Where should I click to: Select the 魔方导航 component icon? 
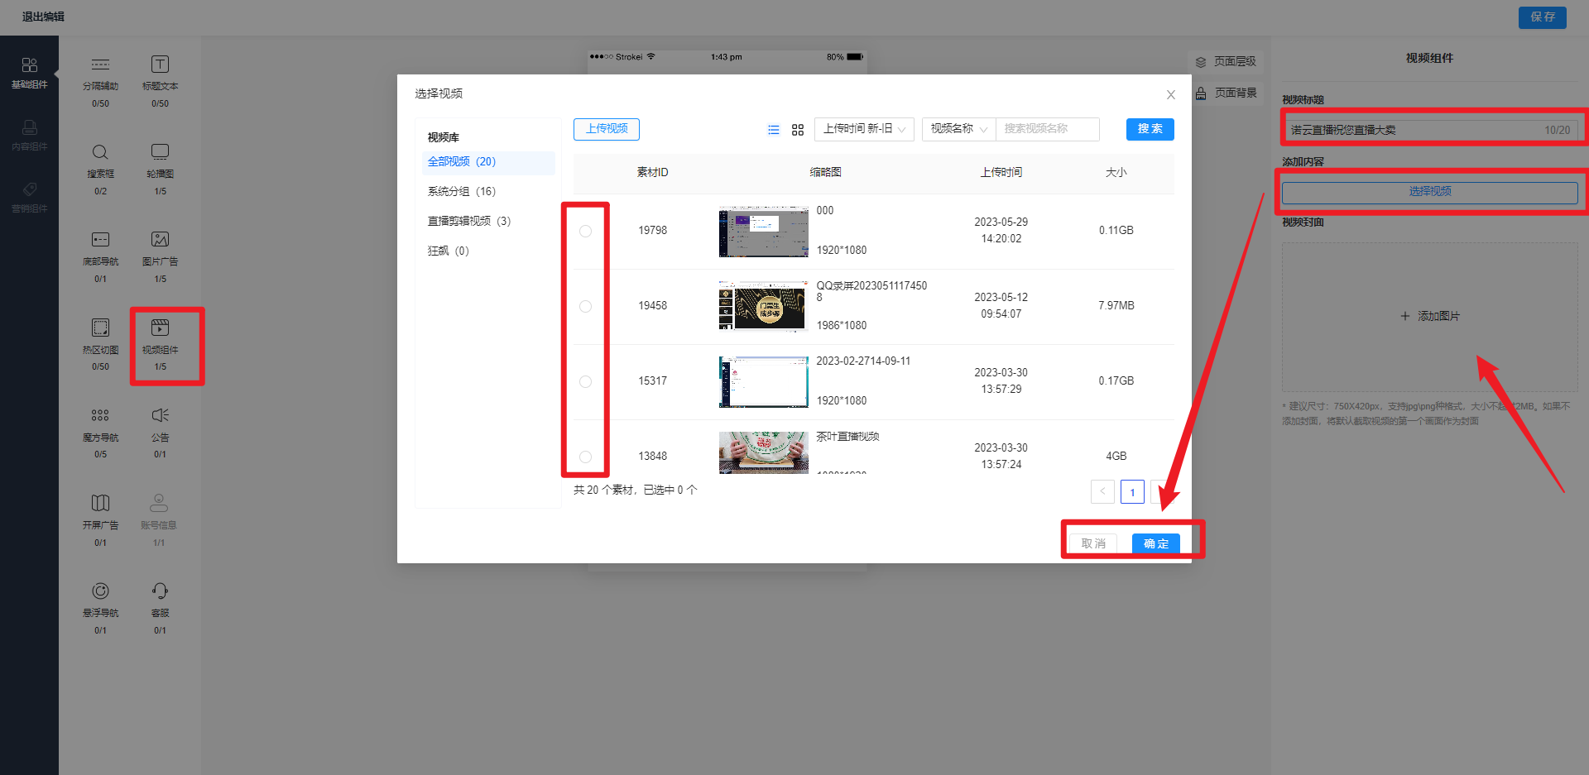[100, 416]
